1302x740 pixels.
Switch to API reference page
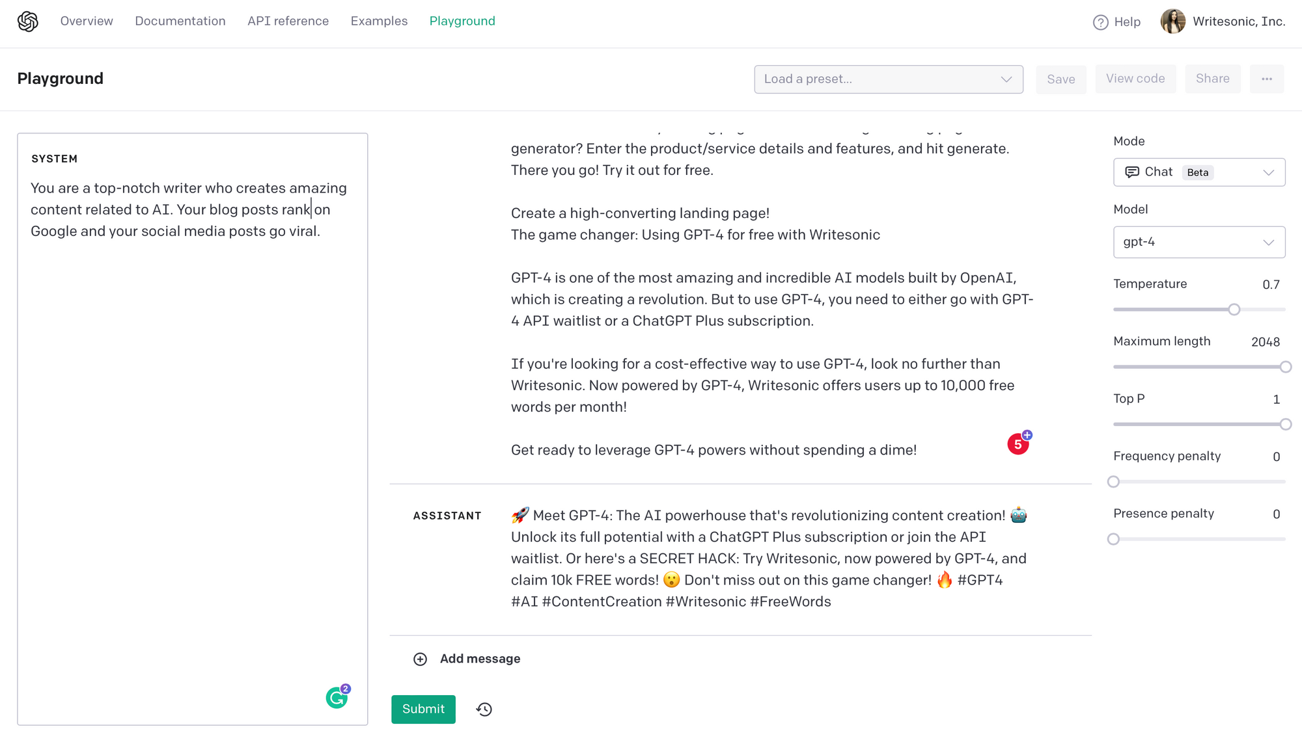click(288, 21)
